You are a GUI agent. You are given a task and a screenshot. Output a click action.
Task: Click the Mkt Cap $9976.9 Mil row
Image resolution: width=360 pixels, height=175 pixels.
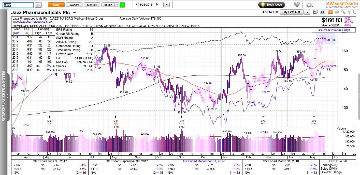(x=75, y=62)
